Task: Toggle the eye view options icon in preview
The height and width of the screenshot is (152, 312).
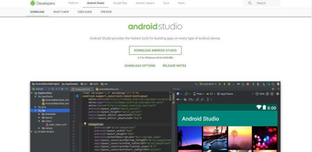Action: pyautogui.click(x=179, y=99)
